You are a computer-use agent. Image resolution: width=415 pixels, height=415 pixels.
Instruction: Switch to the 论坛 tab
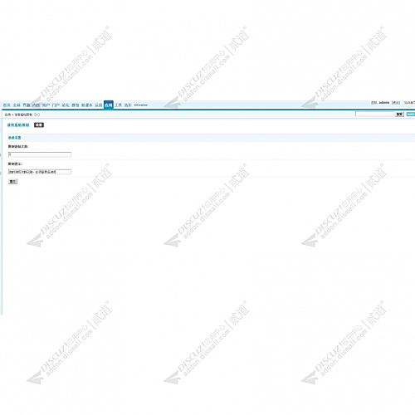pyautogui.click(x=66, y=105)
